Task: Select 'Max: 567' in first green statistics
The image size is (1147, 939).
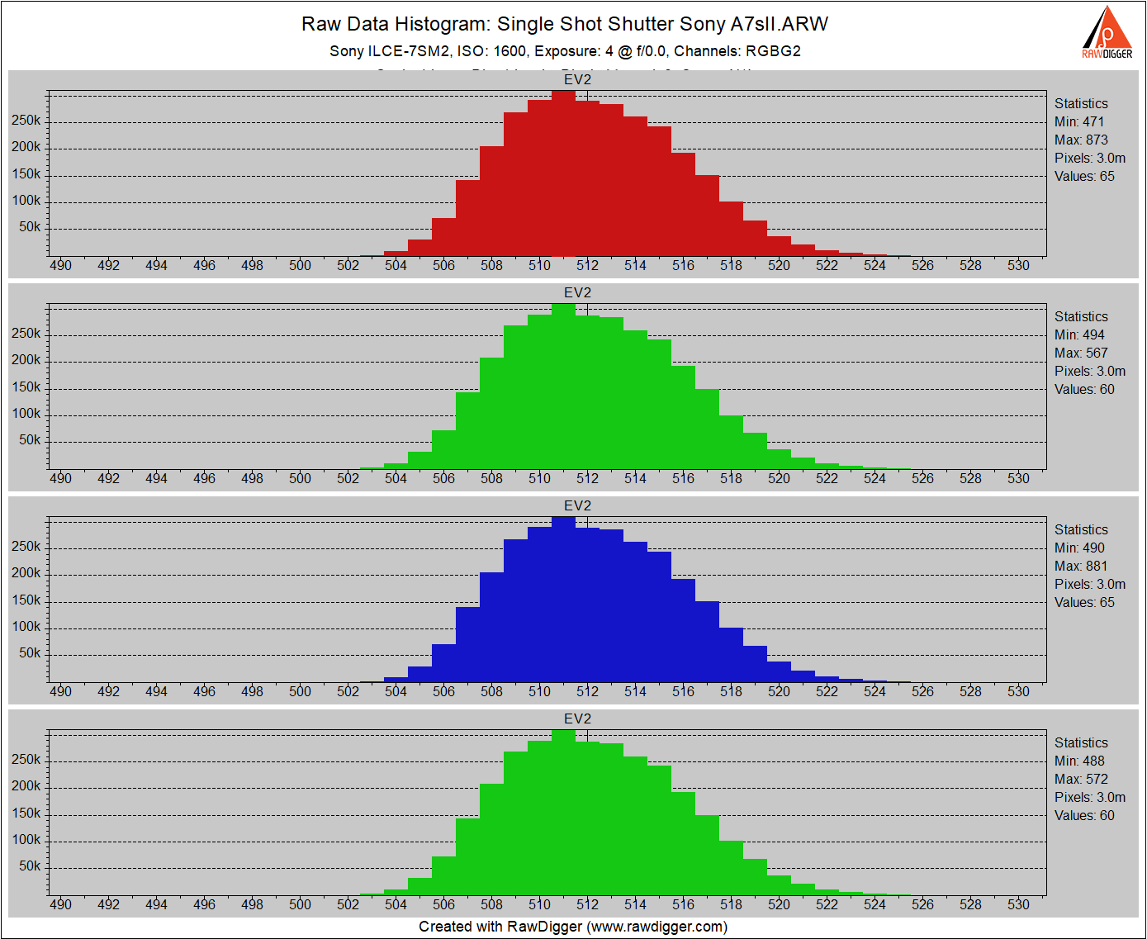Action: point(1081,353)
